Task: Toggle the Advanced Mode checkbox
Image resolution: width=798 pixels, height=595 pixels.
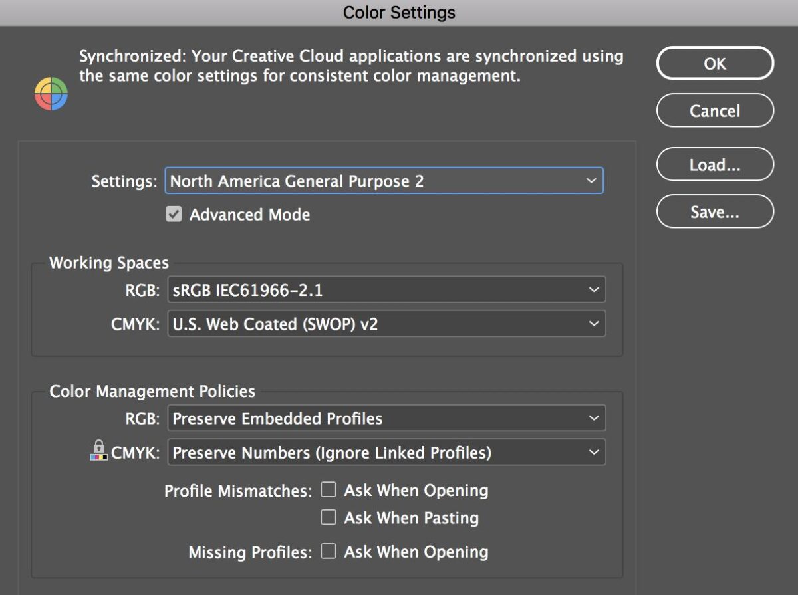Action: [174, 215]
